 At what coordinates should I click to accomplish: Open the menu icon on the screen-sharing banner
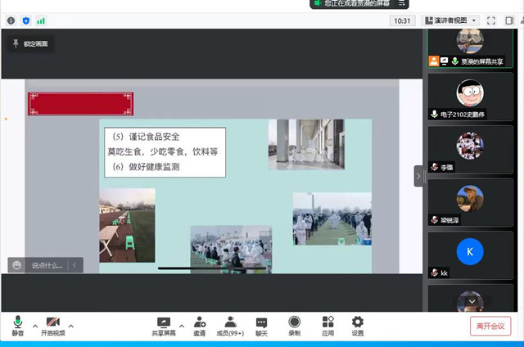pos(402,3)
